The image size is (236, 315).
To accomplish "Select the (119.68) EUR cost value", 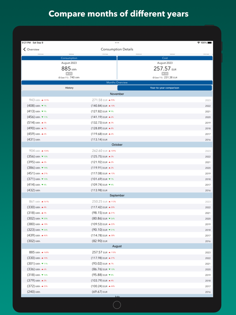I will (99, 134).
